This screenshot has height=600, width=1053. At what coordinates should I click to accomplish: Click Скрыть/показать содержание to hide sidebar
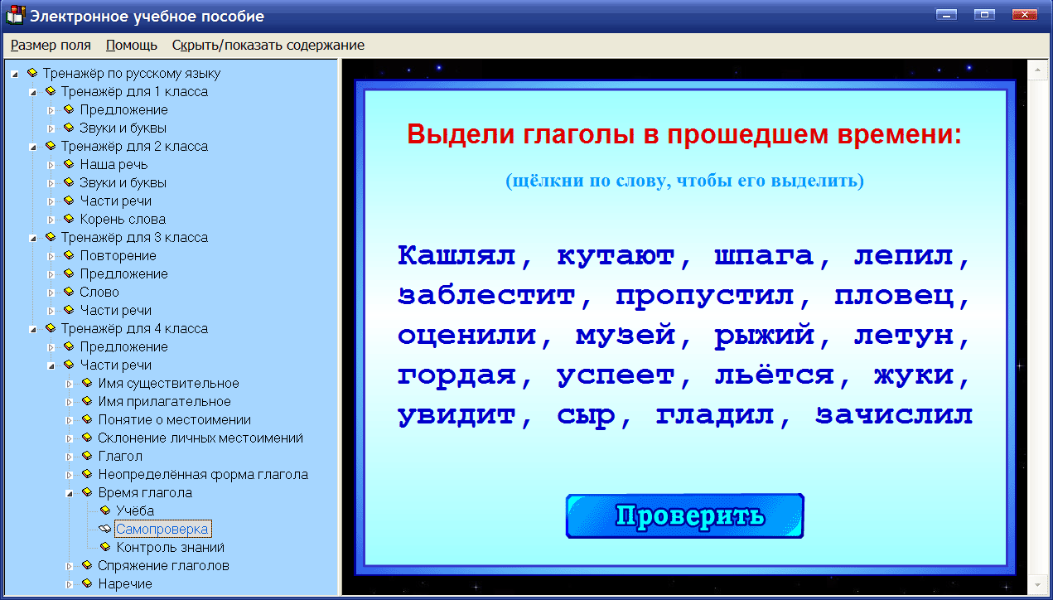[267, 46]
